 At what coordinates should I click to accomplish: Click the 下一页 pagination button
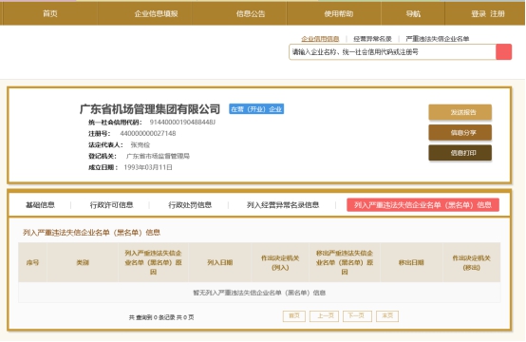coord(357,316)
